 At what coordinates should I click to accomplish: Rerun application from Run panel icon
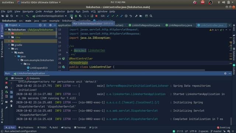(x=6, y=78)
